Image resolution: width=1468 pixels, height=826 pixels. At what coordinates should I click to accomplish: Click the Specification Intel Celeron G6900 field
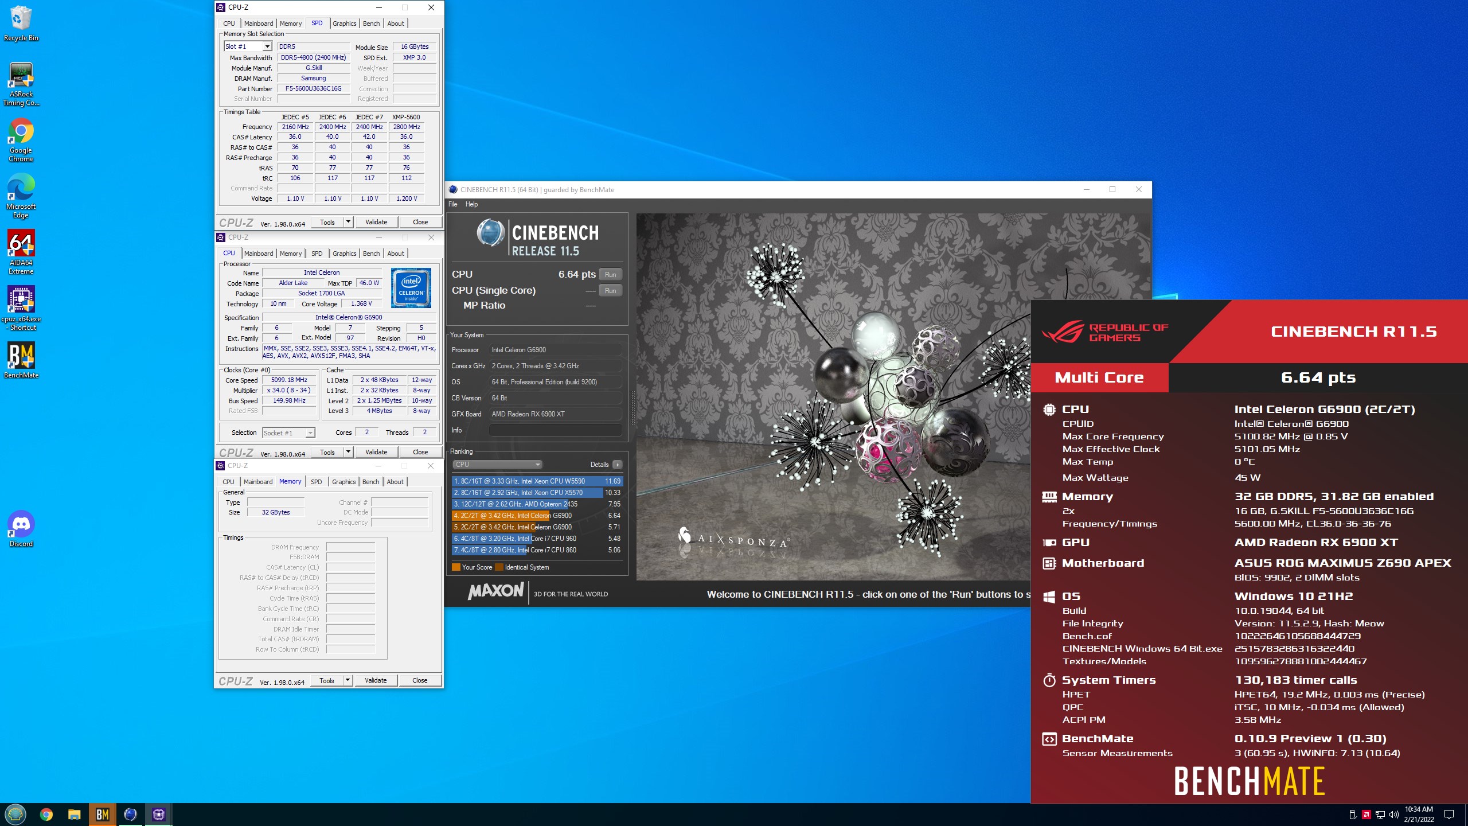tap(349, 318)
